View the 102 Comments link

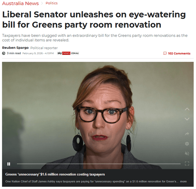(x=179, y=53)
